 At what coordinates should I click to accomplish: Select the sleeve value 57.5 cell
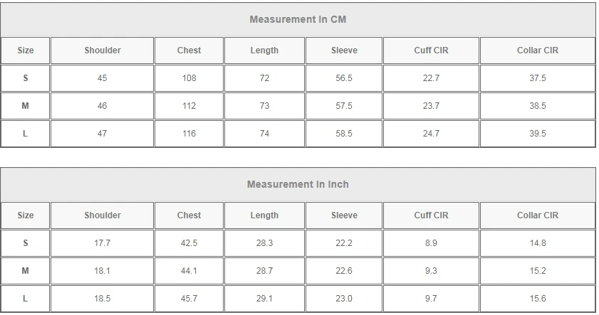(344, 106)
